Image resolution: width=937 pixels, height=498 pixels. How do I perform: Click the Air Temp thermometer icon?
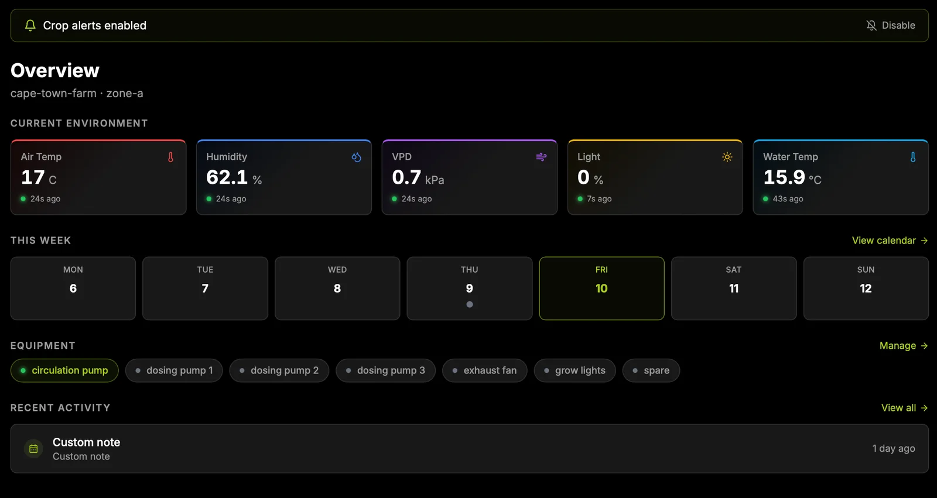coord(171,157)
